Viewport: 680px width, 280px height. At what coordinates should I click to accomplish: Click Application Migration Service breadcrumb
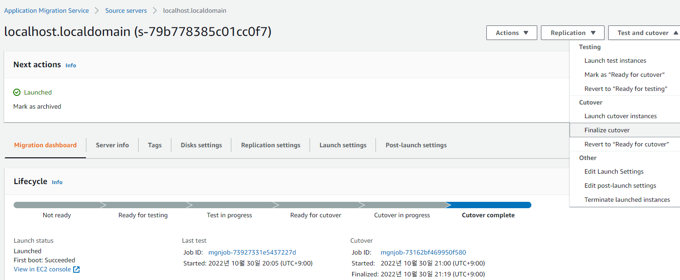click(46, 10)
